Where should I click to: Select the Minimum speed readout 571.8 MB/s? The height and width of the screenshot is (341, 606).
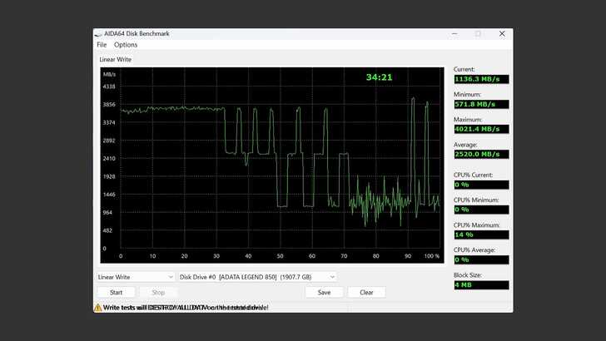pos(480,105)
